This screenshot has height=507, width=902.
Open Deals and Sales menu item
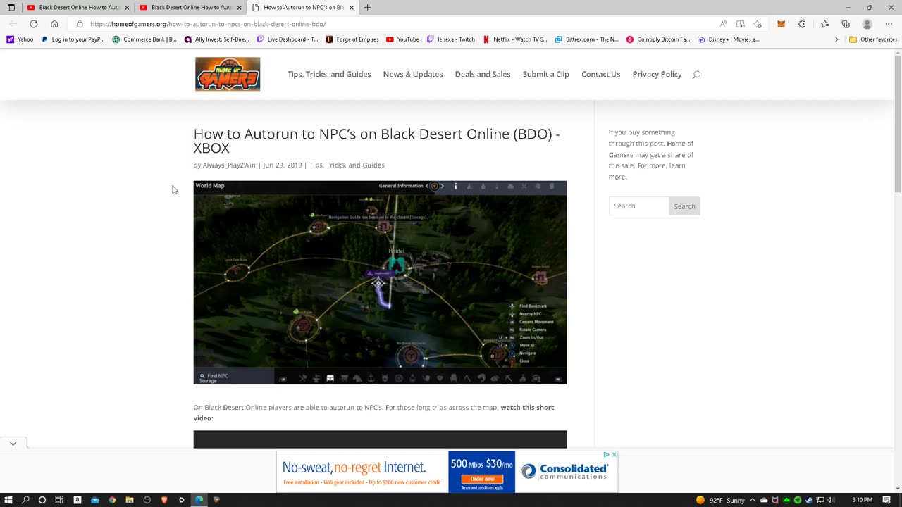point(483,75)
